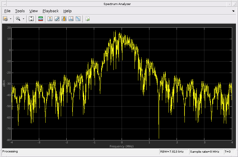This screenshot has width=238, height=157.
Task: Click the Scale Y-axis limits icon
Action: [32, 19]
